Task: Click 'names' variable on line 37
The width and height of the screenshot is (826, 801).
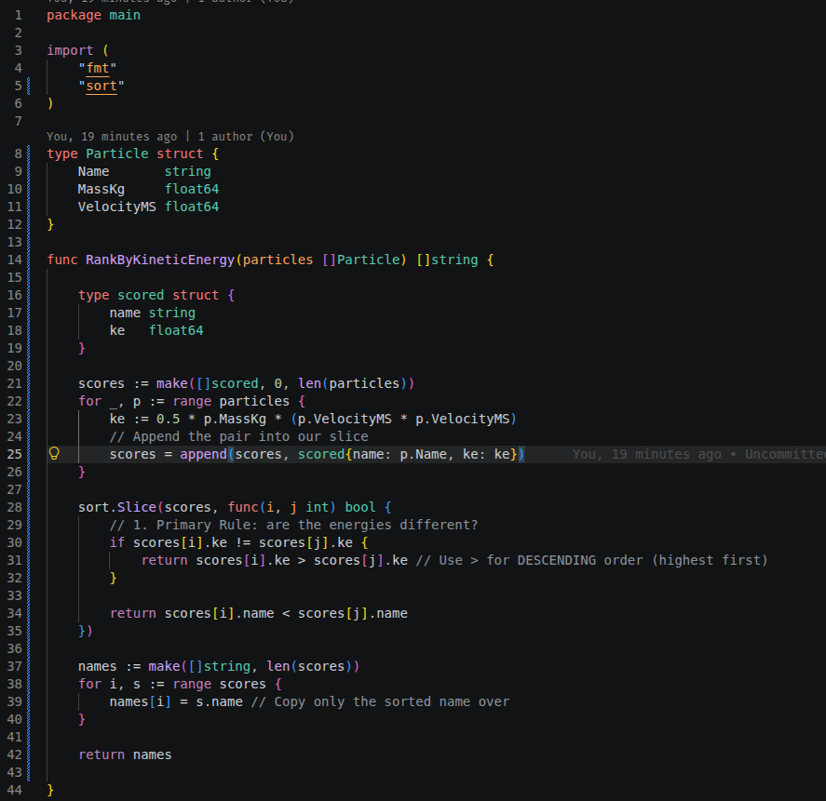Action: (98, 667)
